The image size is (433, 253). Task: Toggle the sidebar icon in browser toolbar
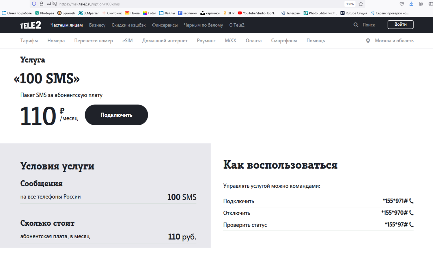(x=431, y=4)
